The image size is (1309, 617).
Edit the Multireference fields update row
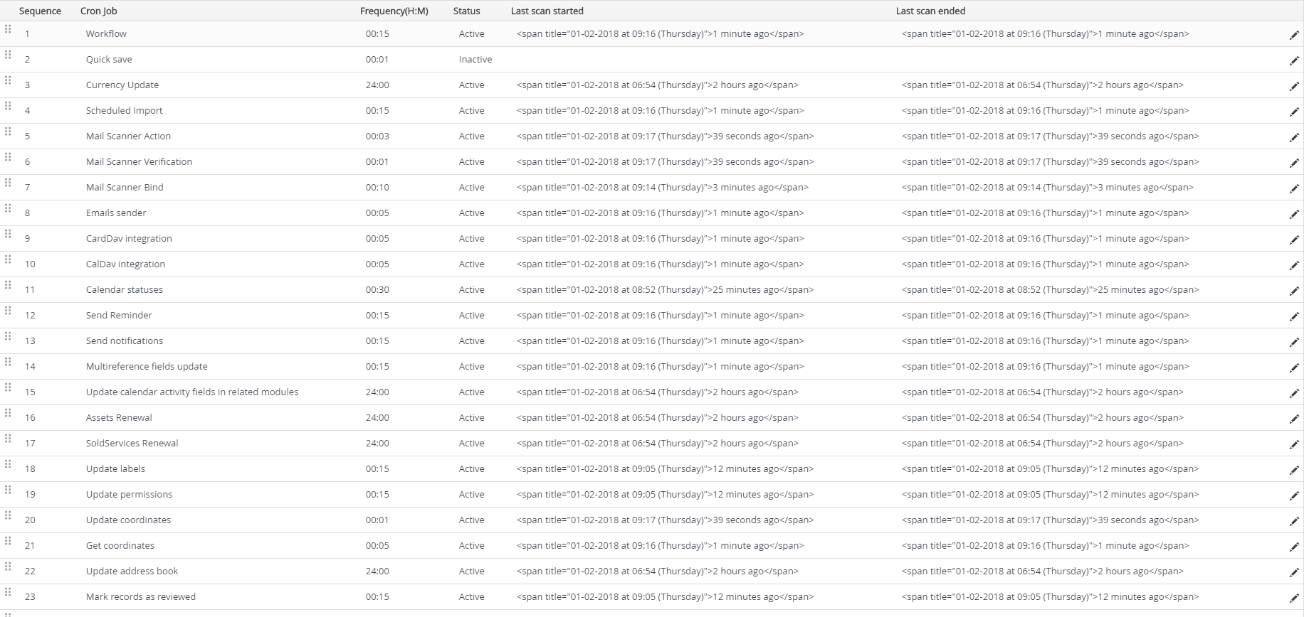[1294, 367]
